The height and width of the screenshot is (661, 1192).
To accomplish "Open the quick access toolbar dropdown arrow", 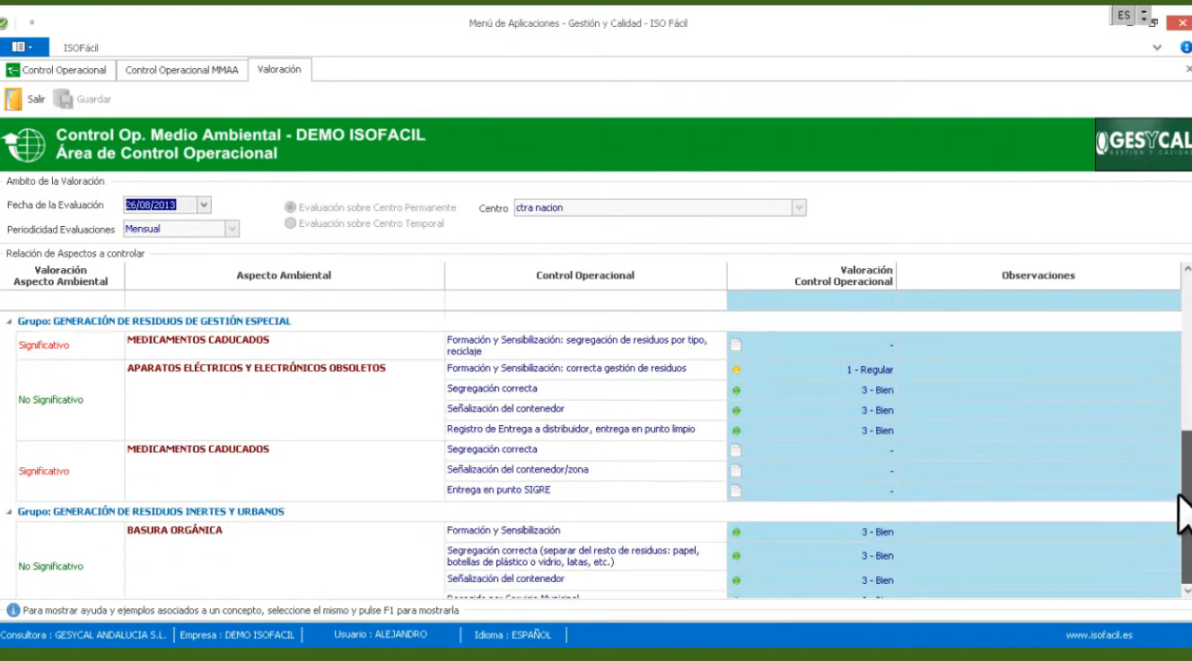I will tap(31, 23).
